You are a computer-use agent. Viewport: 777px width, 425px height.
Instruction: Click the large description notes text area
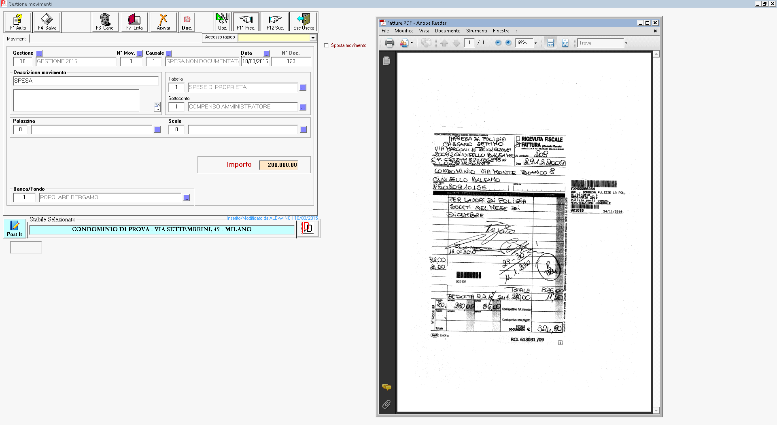tap(76, 100)
